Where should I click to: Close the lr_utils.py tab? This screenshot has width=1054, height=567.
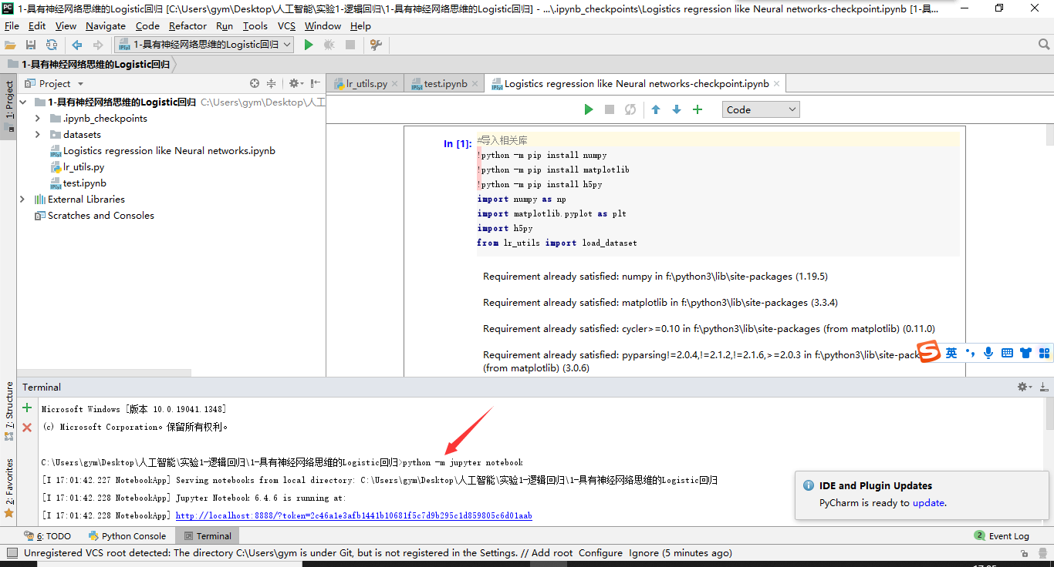396,84
